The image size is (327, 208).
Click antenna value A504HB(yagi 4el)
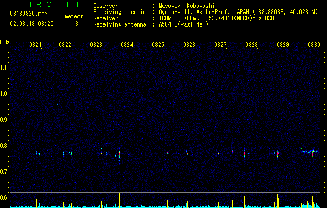[184, 24]
